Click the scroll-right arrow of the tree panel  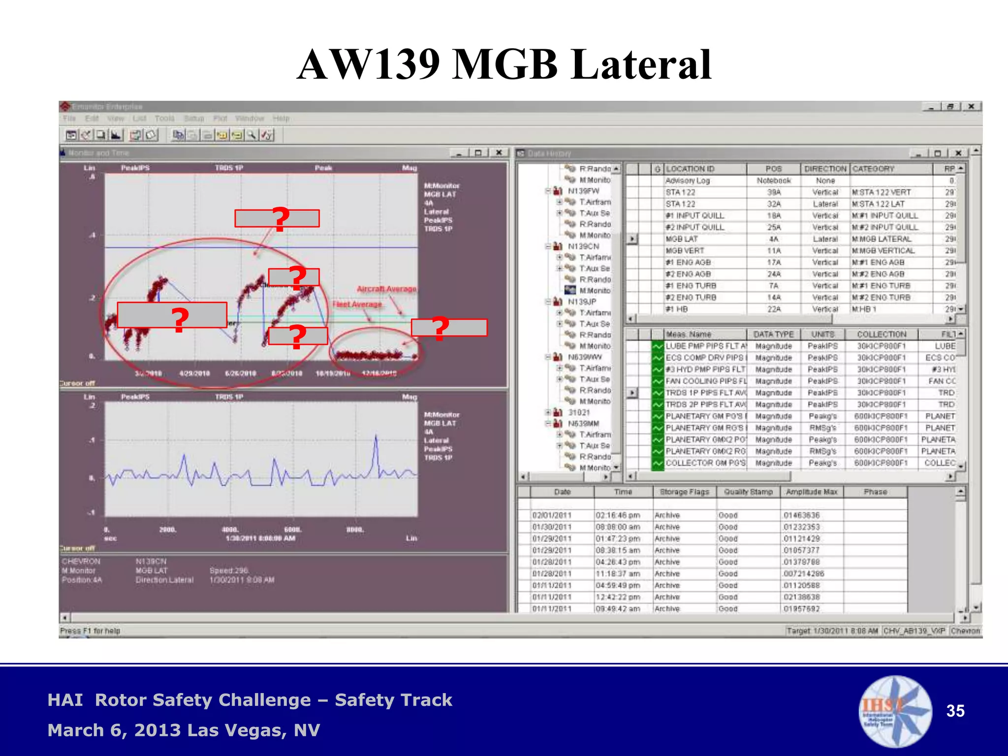point(606,477)
